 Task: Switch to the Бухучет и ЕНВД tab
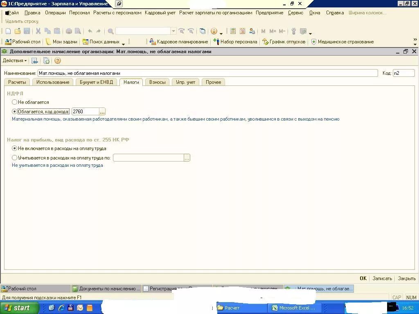(97, 82)
